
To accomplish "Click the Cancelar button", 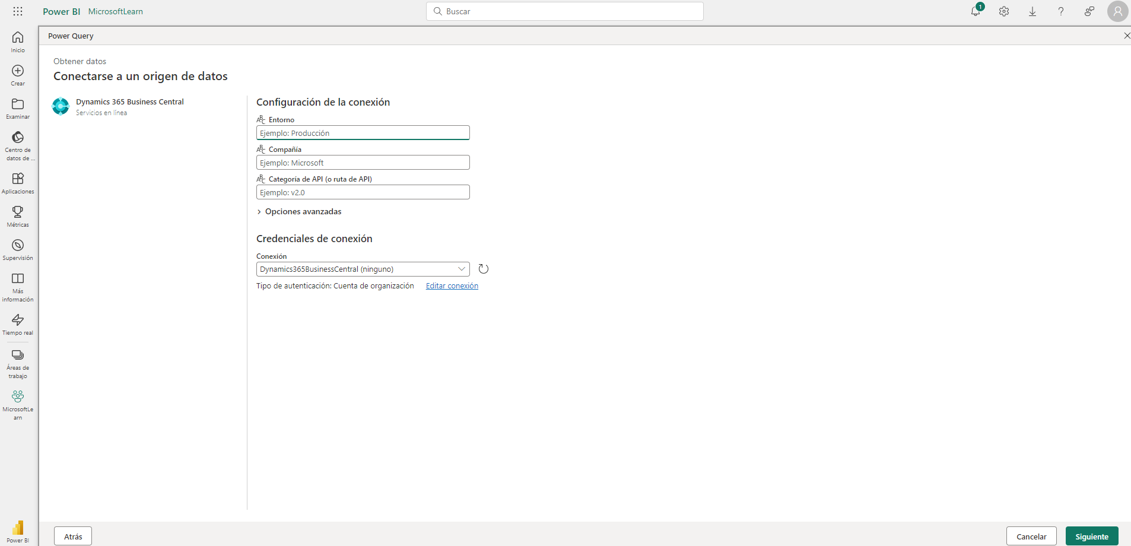I will [x=1031, y=537].
